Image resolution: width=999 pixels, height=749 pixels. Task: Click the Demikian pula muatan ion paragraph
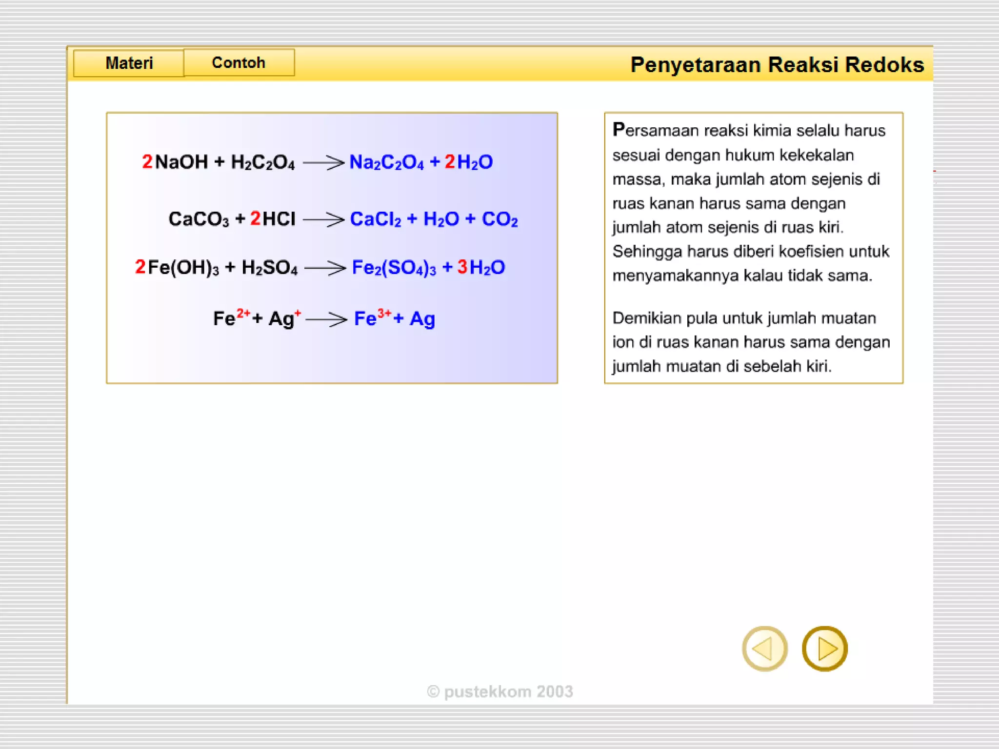coord(751,342)
